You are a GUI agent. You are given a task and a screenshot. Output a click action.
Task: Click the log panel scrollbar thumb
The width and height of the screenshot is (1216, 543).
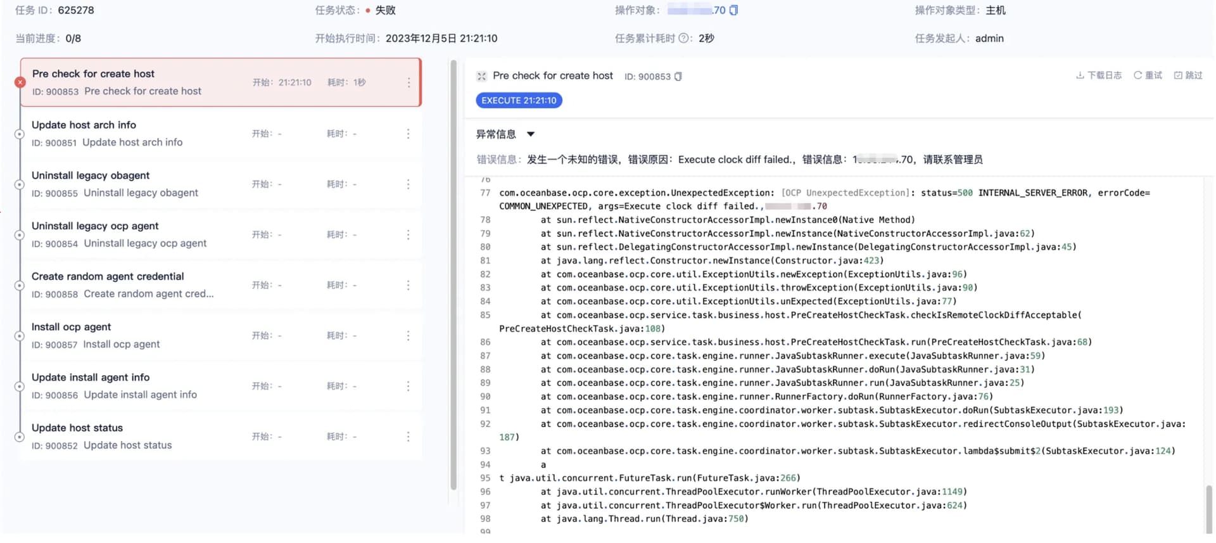[x=1208, y=509]
